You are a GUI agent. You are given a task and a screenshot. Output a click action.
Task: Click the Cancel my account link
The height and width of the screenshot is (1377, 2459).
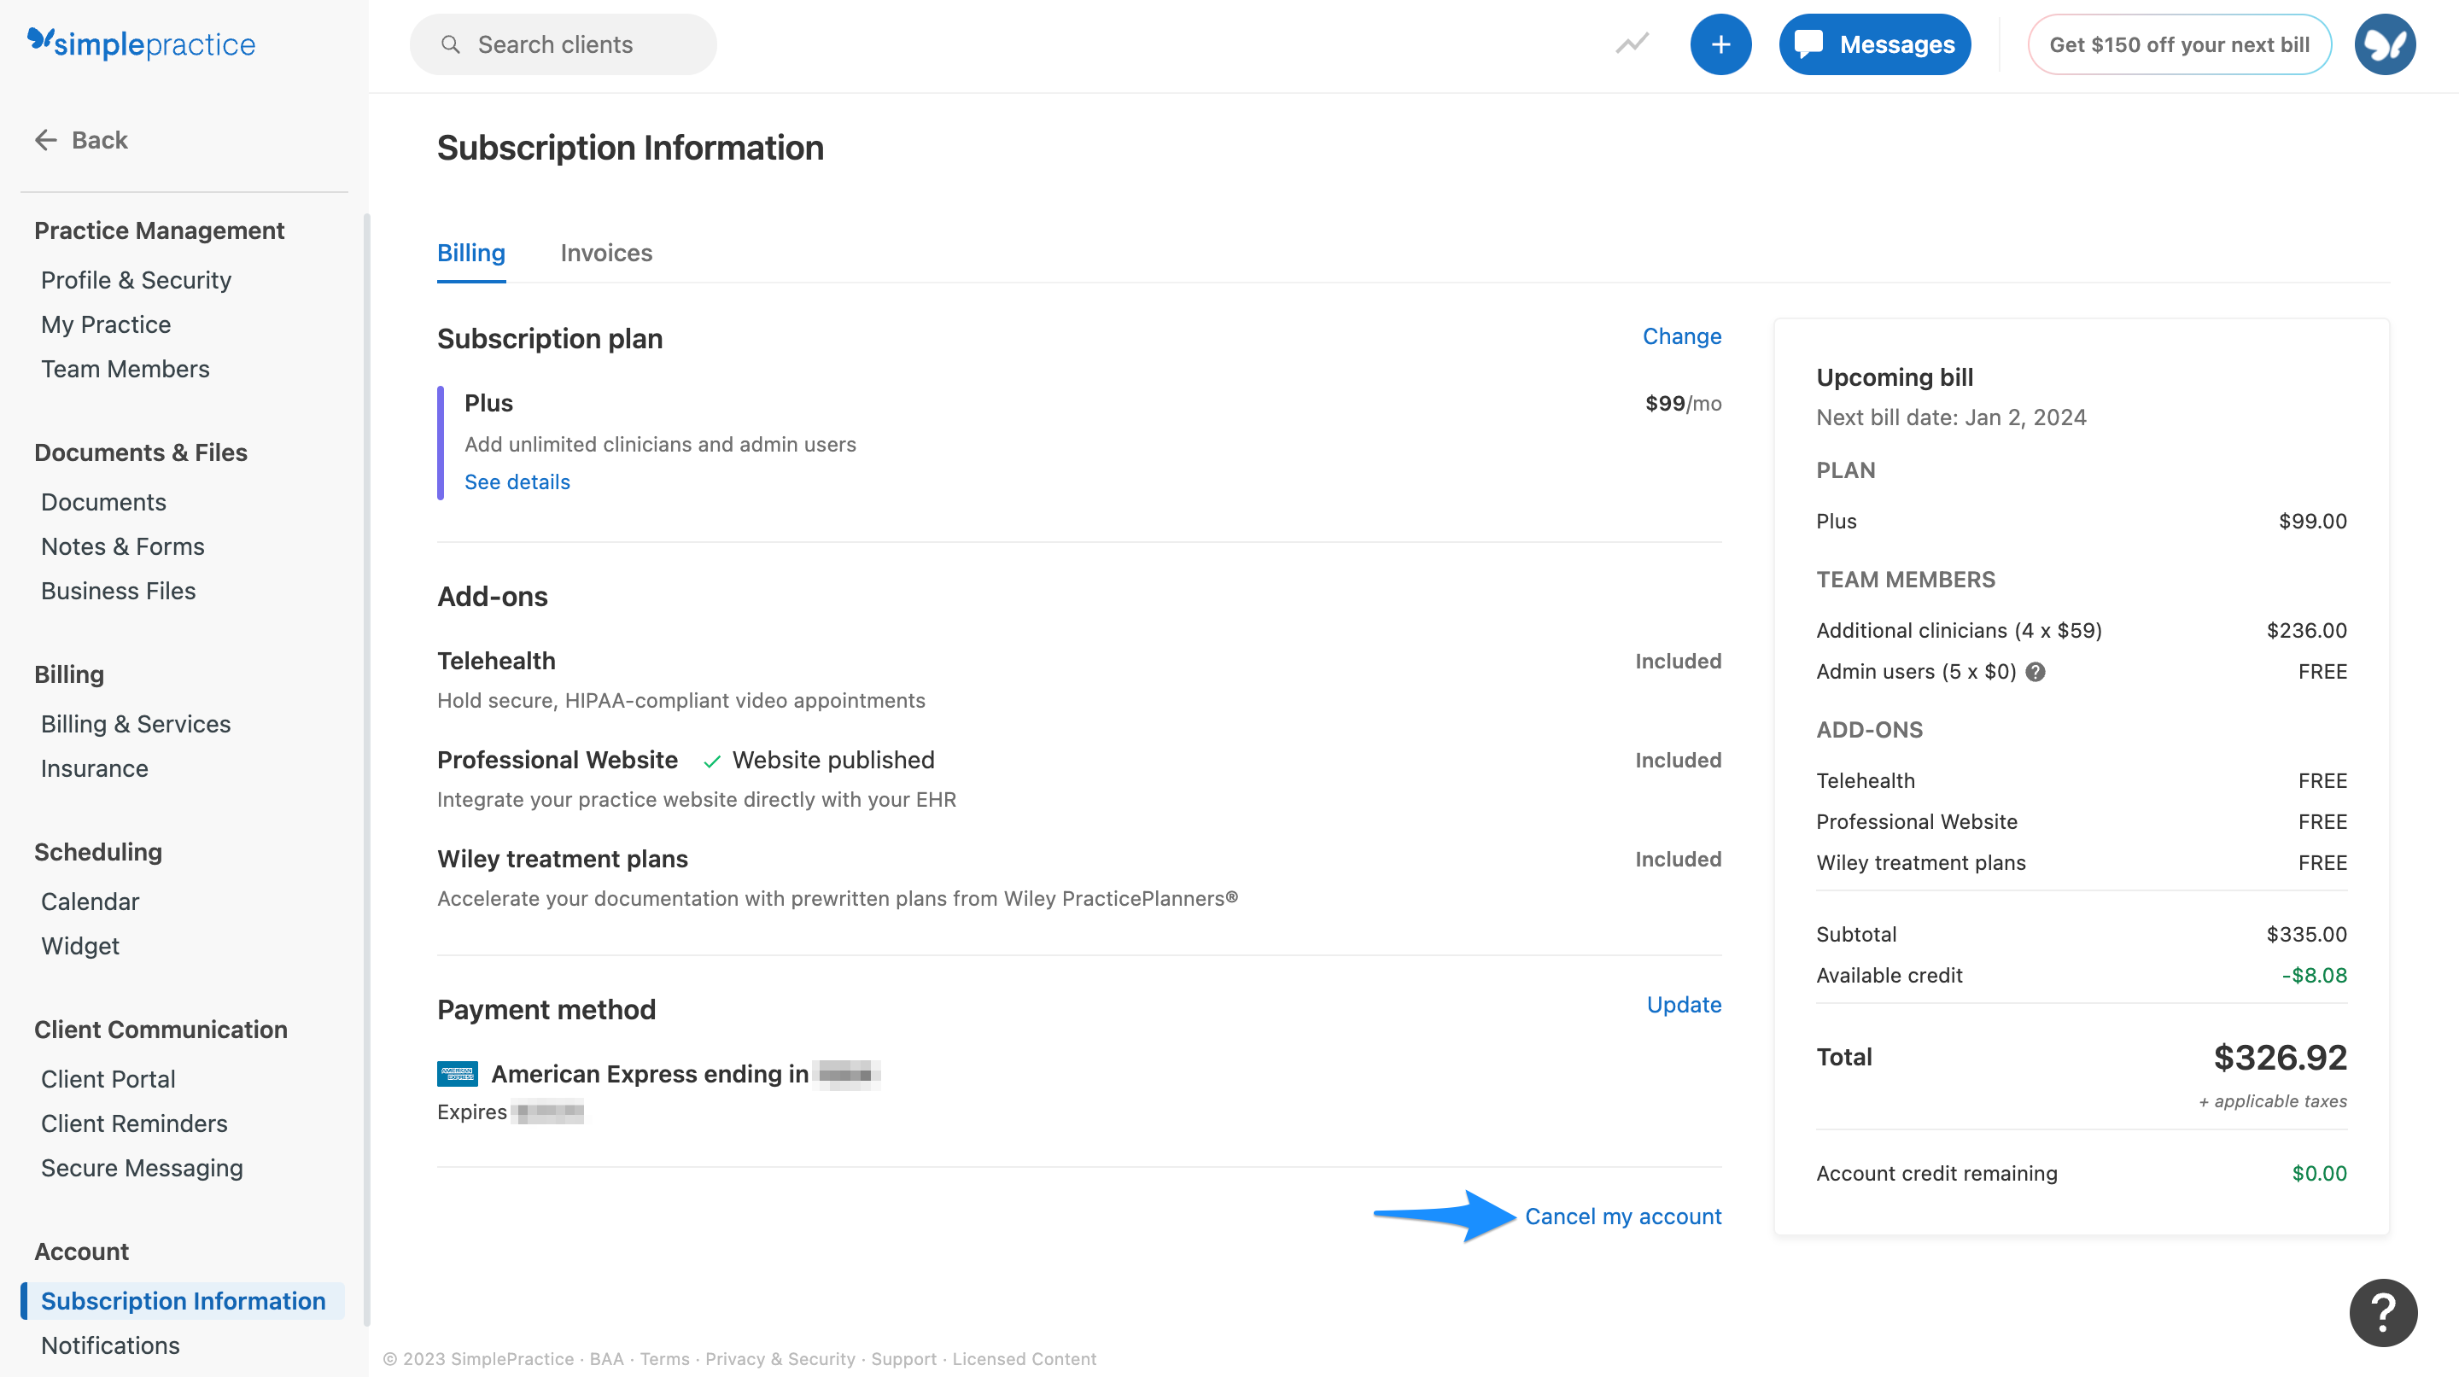pos(1623,1217)
